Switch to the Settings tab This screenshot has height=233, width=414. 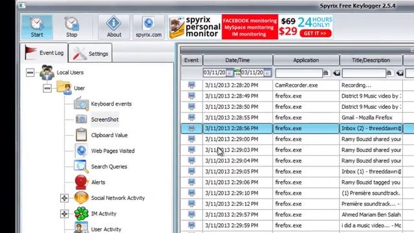(x=91, y=53)
